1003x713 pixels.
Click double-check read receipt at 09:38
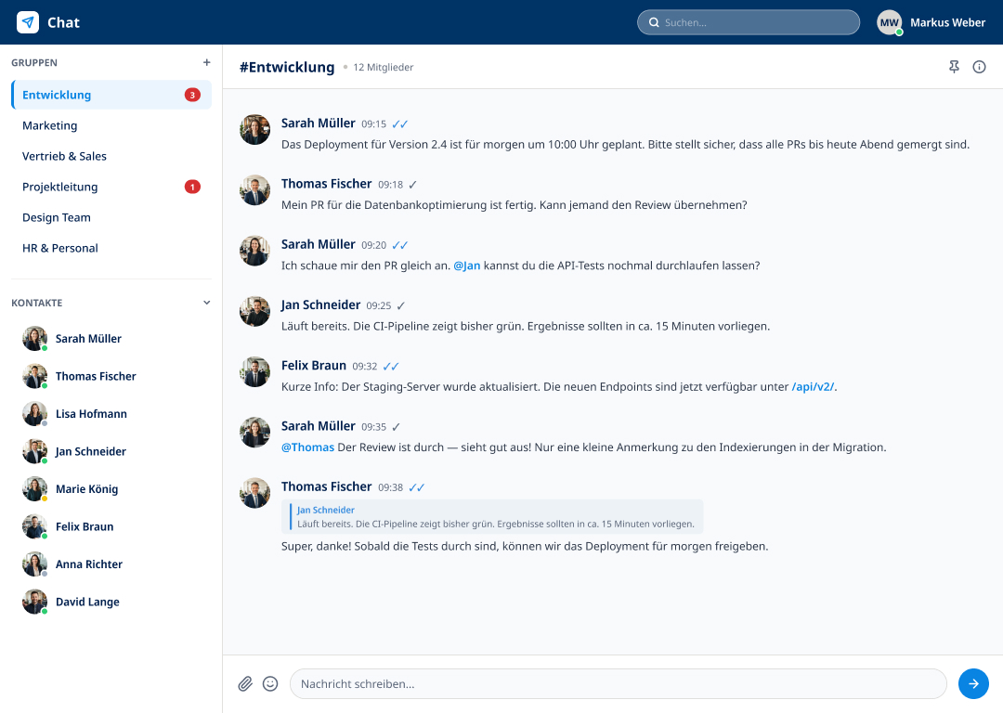point(416,488)
